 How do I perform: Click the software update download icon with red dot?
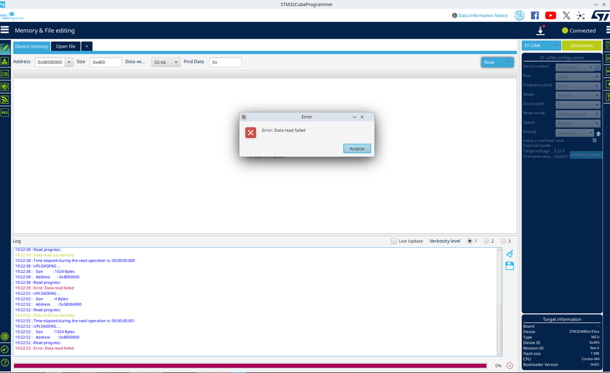point(540,31)
